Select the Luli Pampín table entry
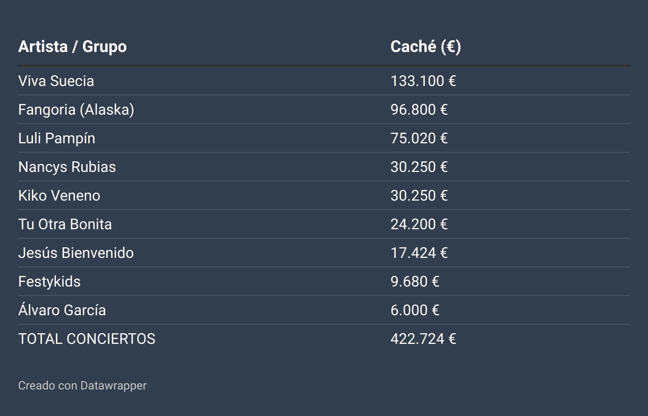The width and height of the screenshot is (648, 416). (56, 138)
